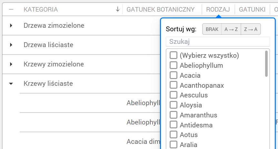
Task: Expand the Drzewa zimozielone group
Action: coord(11,25)
